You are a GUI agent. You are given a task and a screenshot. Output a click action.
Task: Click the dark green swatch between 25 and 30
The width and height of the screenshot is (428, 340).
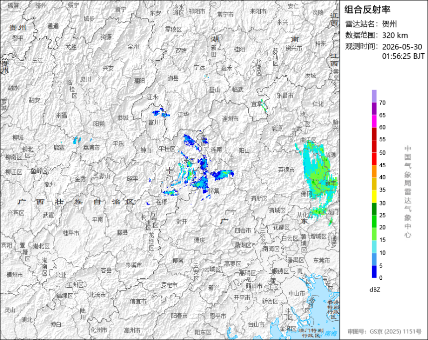[374, 209]
